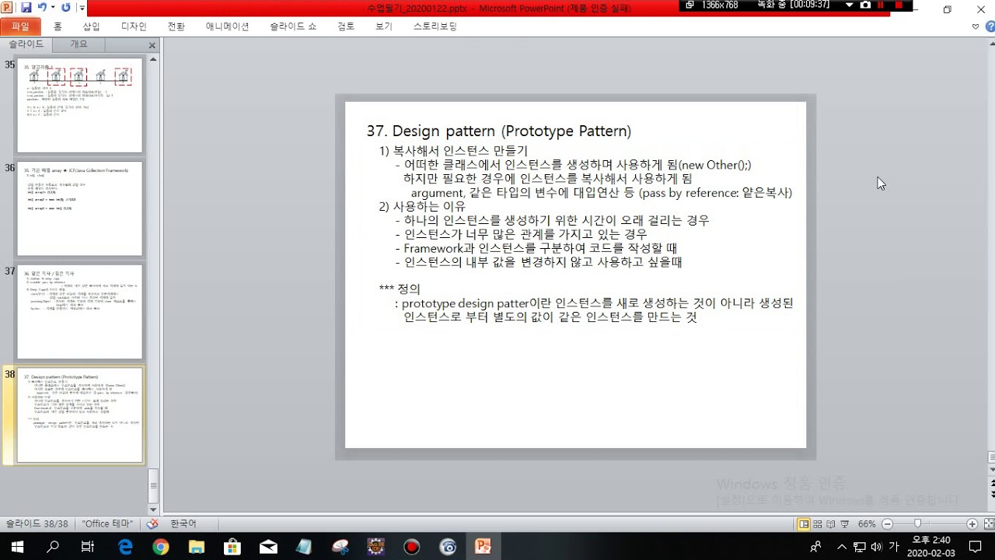Toggle Korean input mode indicator 가
The height and width of the screenshot is (560, 995).
pyautogui.click(x=894, y=547)
